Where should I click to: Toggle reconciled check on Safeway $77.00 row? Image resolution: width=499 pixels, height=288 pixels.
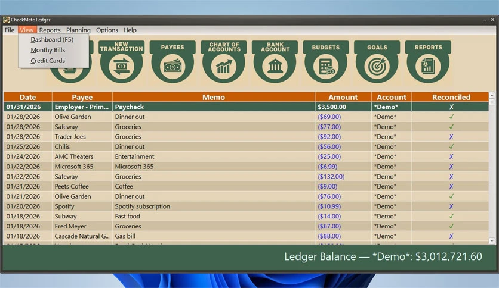tap(451, 127)
